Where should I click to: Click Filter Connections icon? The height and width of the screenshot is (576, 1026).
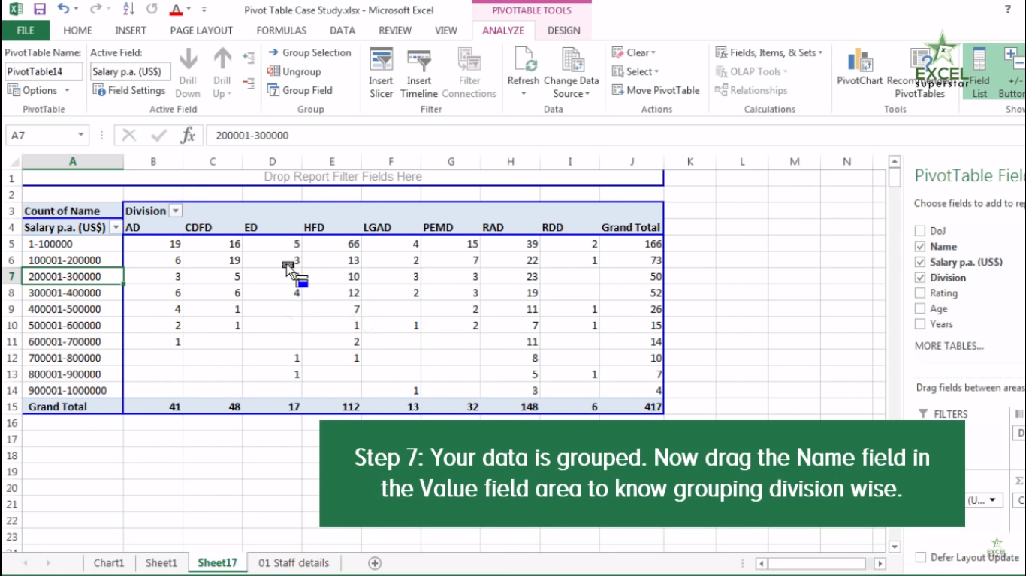(x=469, y=60)
